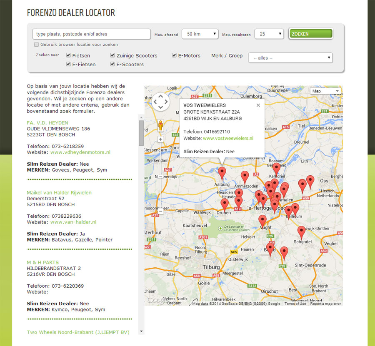Image resolution: width=375 pixels, height=346 pixels.
Task: Toggle the Fietsen checkbox
Action: point(68,55)
